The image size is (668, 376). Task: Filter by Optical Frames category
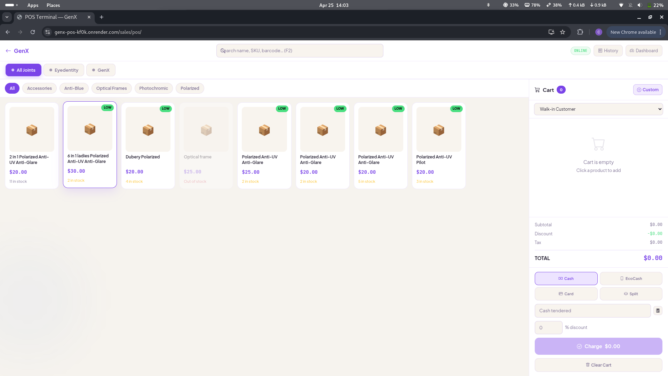pyautogui.click(x=111, y=88)
